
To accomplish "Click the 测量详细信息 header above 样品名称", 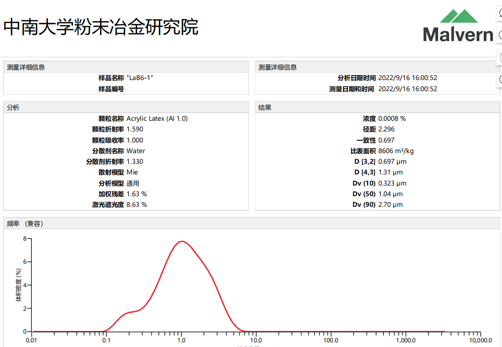I will point(26,67).
